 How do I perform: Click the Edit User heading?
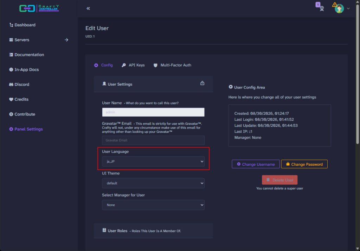[x=97, y=28]
